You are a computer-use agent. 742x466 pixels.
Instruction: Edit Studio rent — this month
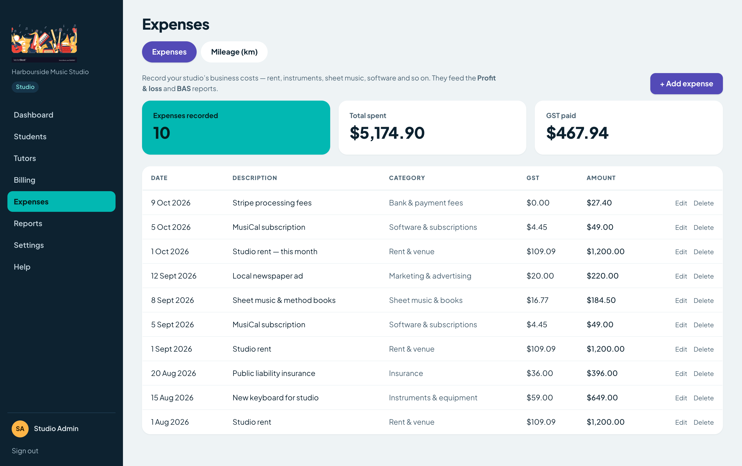click(x=681, y=252)
